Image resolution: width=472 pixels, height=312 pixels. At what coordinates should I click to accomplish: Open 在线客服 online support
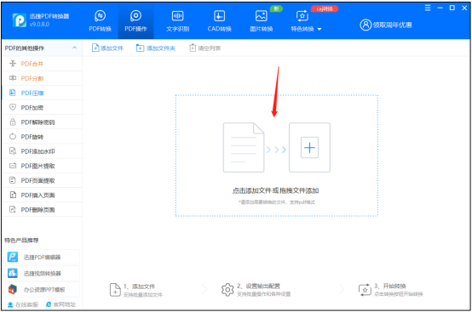[23, 304]
